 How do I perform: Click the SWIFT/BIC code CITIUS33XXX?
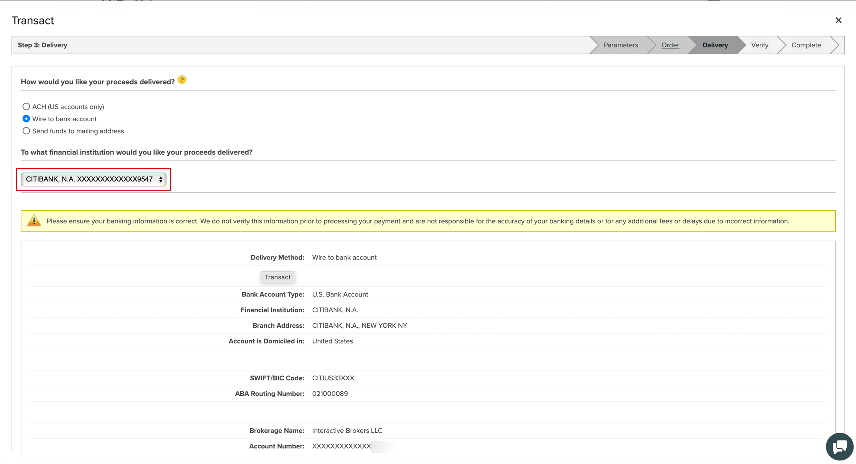tap(333, 378)
